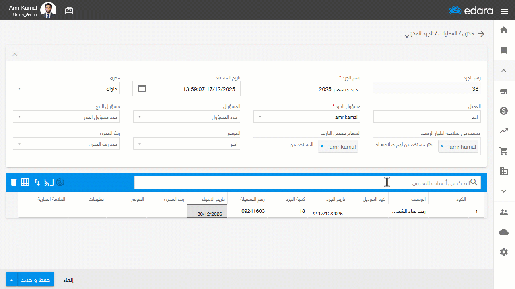This screenshot has width=515, height=289.
Task: Click the expiry date cell 30/12/2026
Action: [207, 211]
